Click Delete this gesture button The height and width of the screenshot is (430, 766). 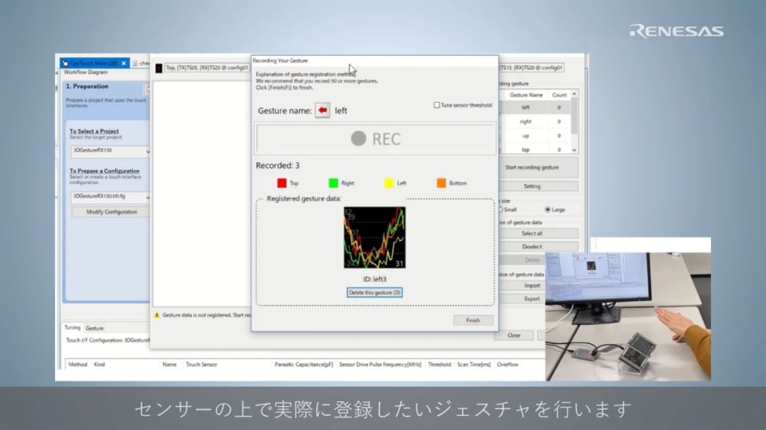pyautogui.click(x=374, y=292)
